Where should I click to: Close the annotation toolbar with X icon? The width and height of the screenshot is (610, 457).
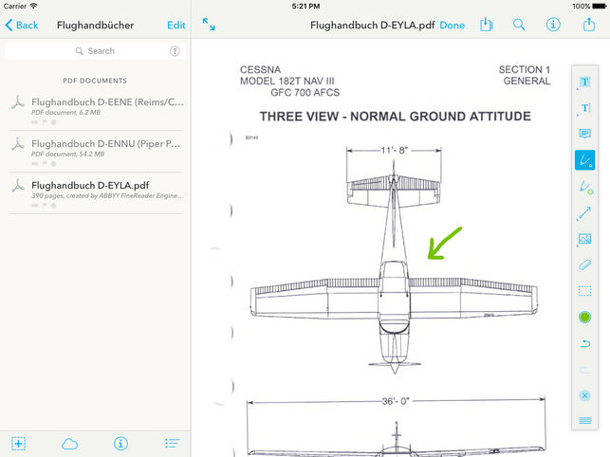584,396
